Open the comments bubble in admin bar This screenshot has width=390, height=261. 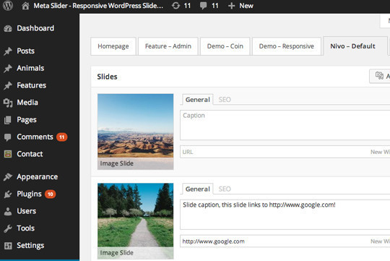pyautogui.click(x=203, y=6)
